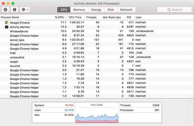Toggle % CPU sort order arrow
194x126 pixels.
[65, 17]
